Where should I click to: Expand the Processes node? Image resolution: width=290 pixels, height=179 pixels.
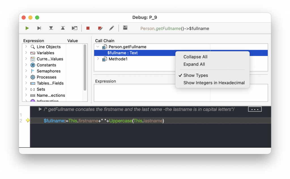click(26, 77)
